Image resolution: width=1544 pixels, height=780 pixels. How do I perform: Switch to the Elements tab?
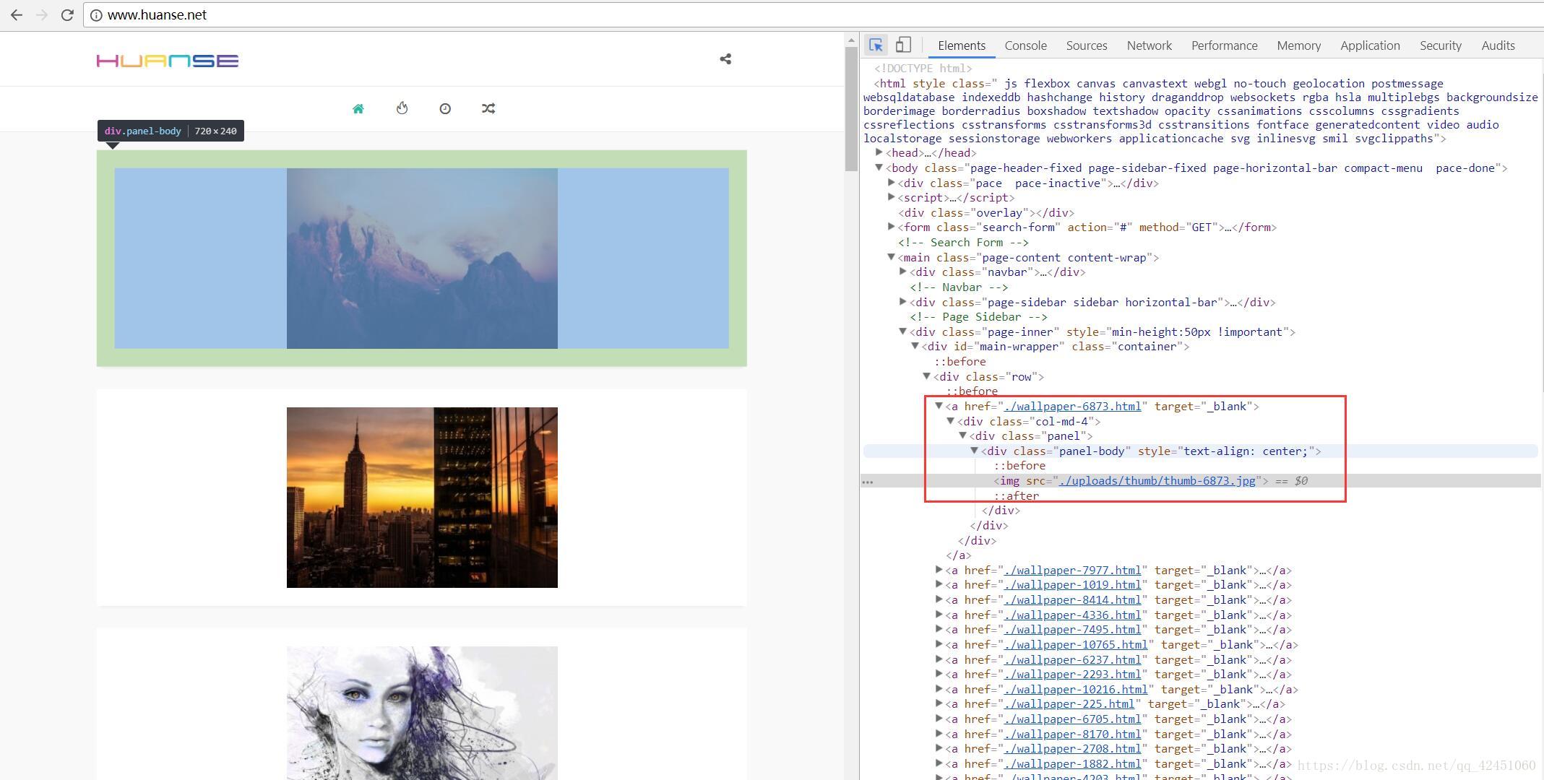pyautogui.click(x=962, y=45)
